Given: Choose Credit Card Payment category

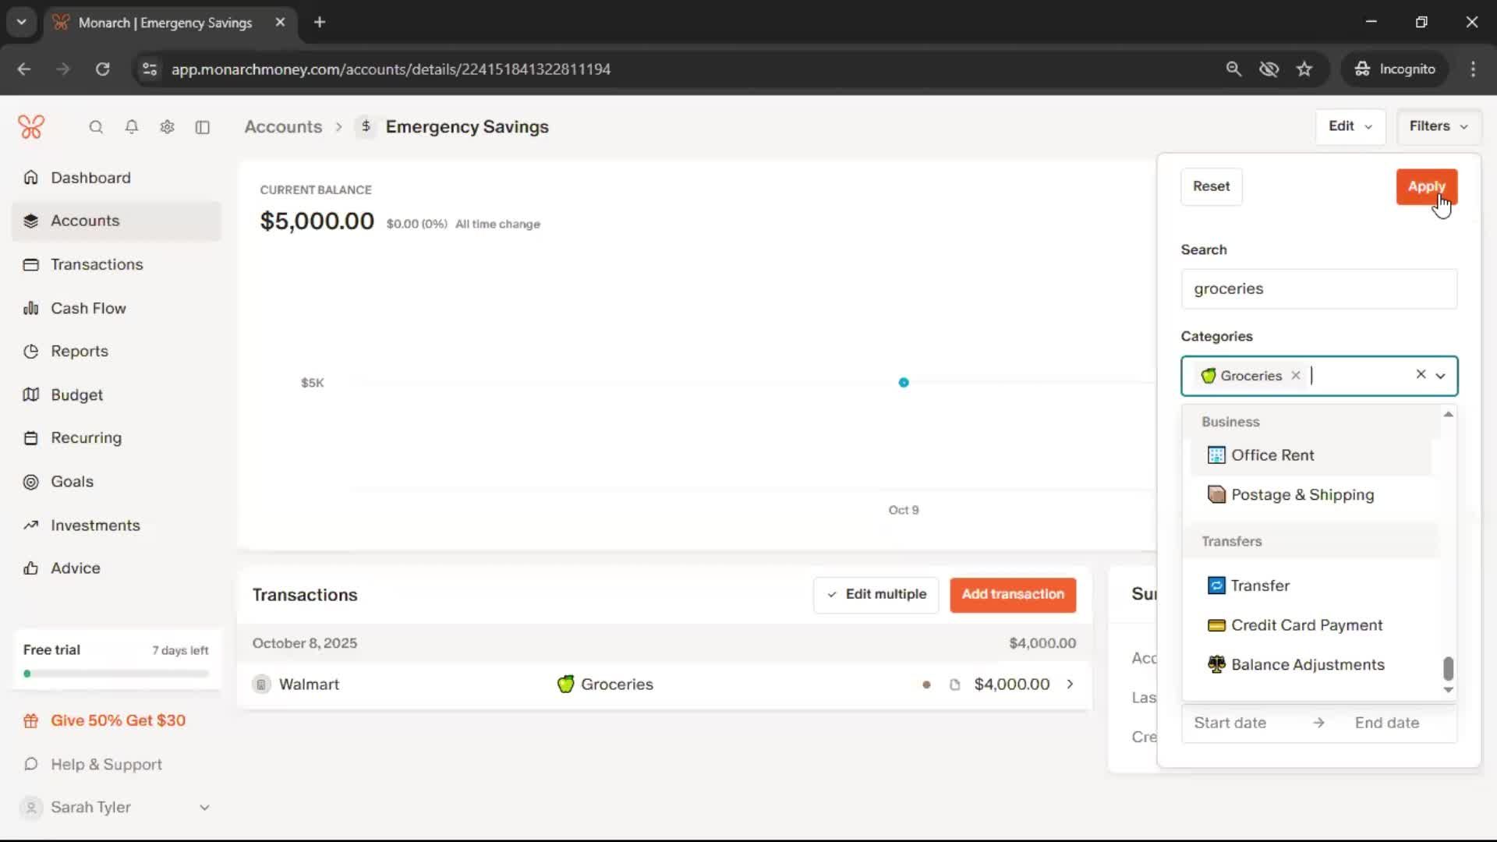Looking at the screenshot, I should 1306,625.
